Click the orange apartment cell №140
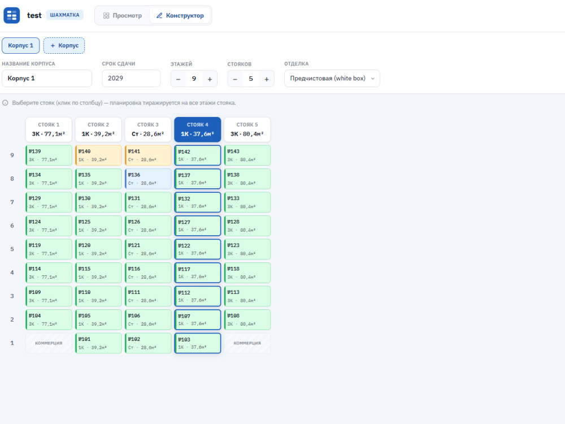 [x=98, y=155]
